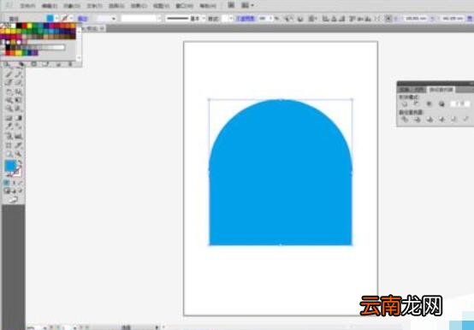Select the Artboard tool

[x=9, y=145]
